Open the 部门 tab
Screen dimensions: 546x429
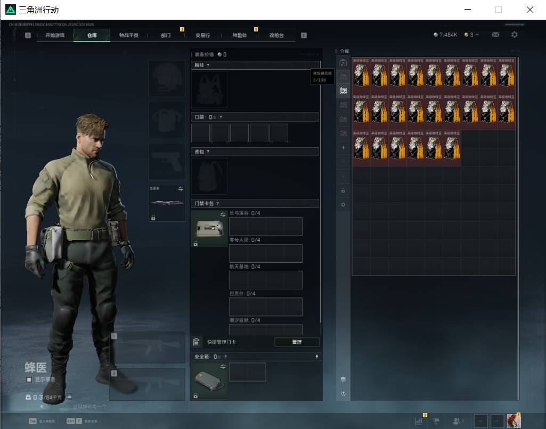[x=166, y=35]
